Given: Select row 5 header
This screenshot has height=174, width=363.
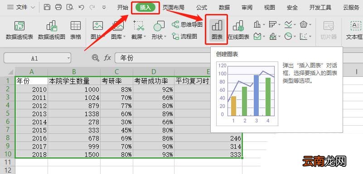Looking at the screenshot, I should pyautogui.click(x=8, y=113).
